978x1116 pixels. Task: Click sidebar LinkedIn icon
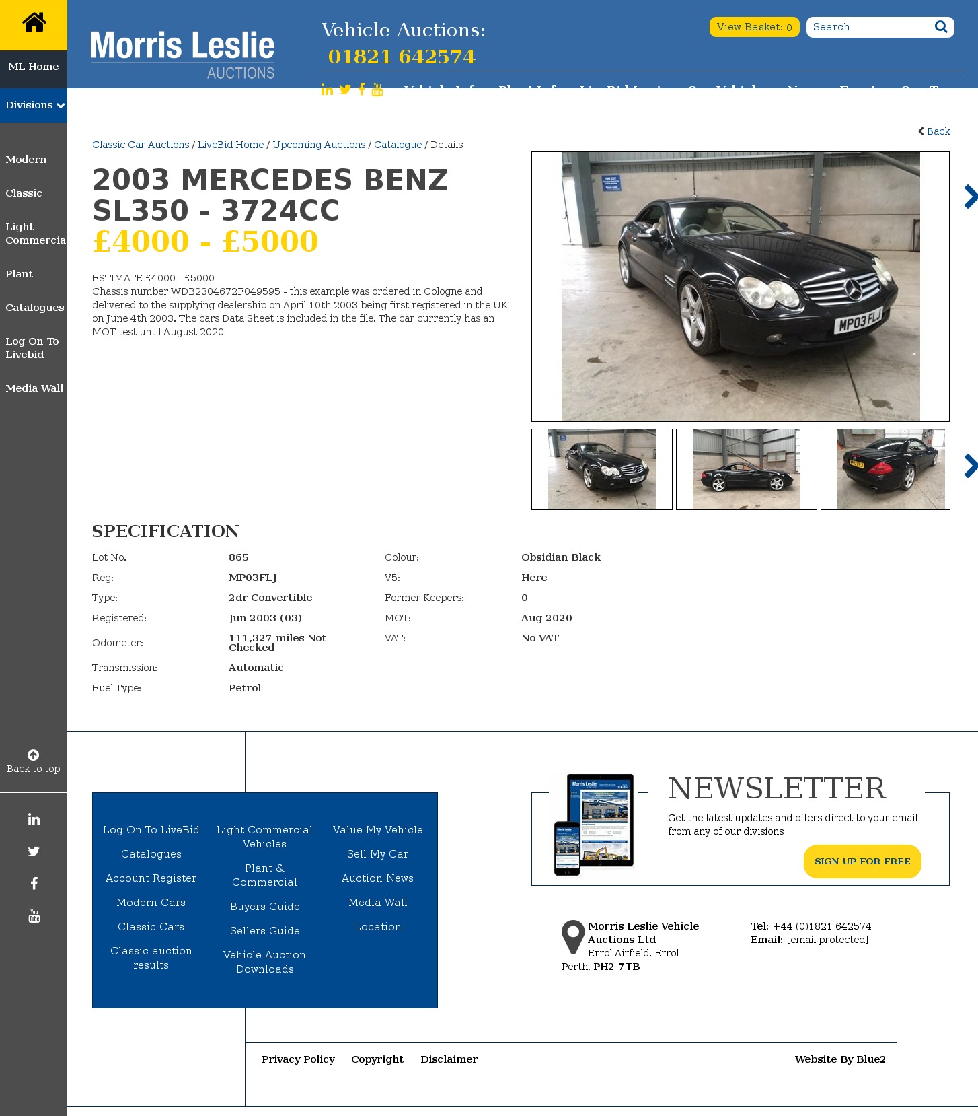[34, 819]
